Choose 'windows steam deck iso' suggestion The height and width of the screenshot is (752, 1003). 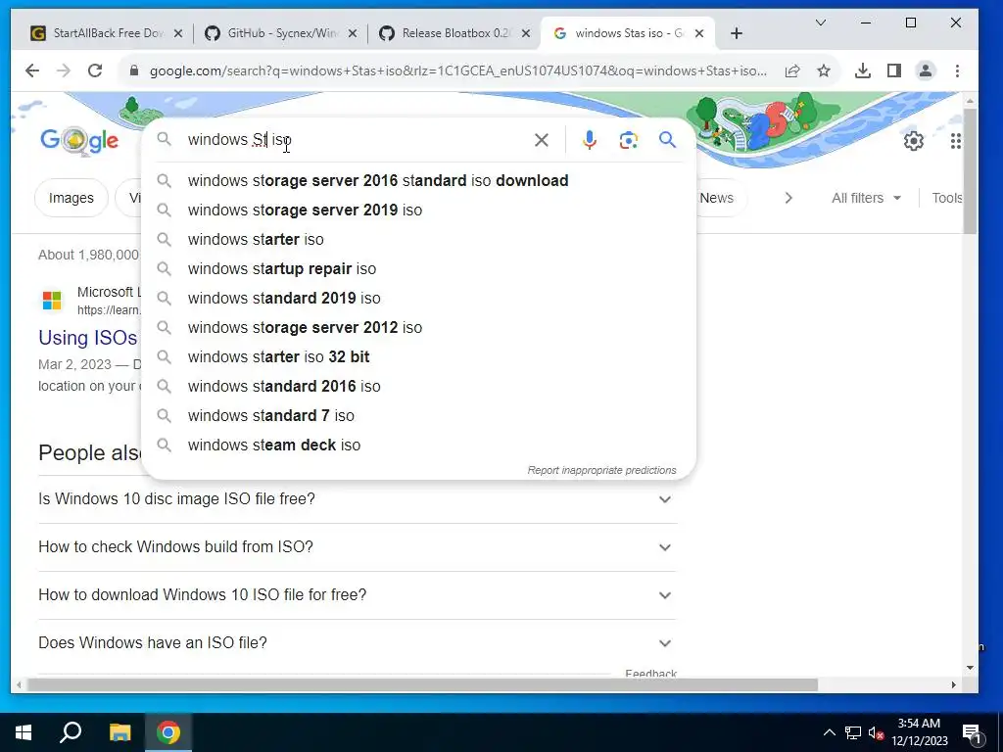click(418, 446)
